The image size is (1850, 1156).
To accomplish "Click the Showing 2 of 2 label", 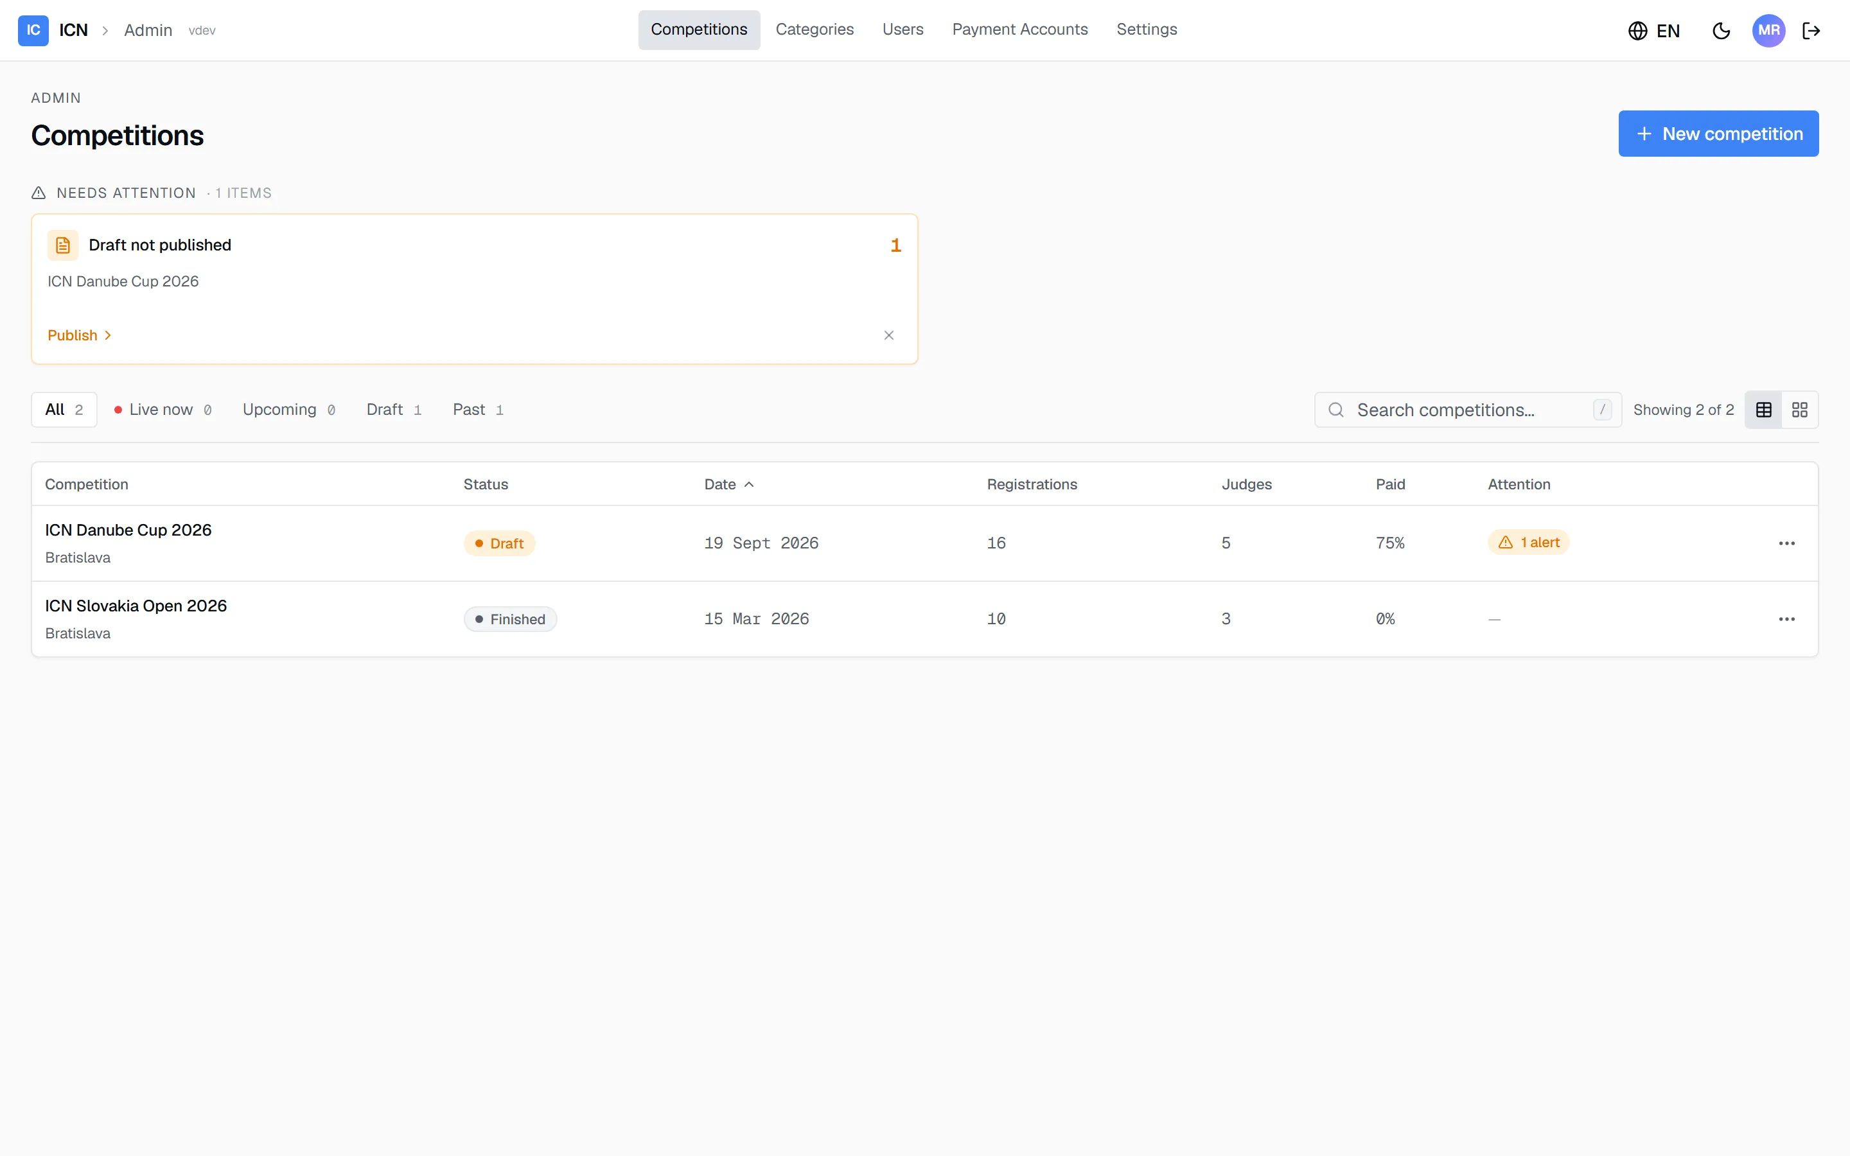I will [x=1684, y=410].
